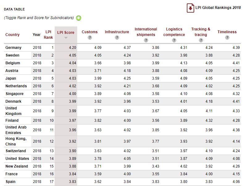Select the Logistics competence column heading
Image resolution: width=243 pixels, height=186 pixels.
coord(174,32)
